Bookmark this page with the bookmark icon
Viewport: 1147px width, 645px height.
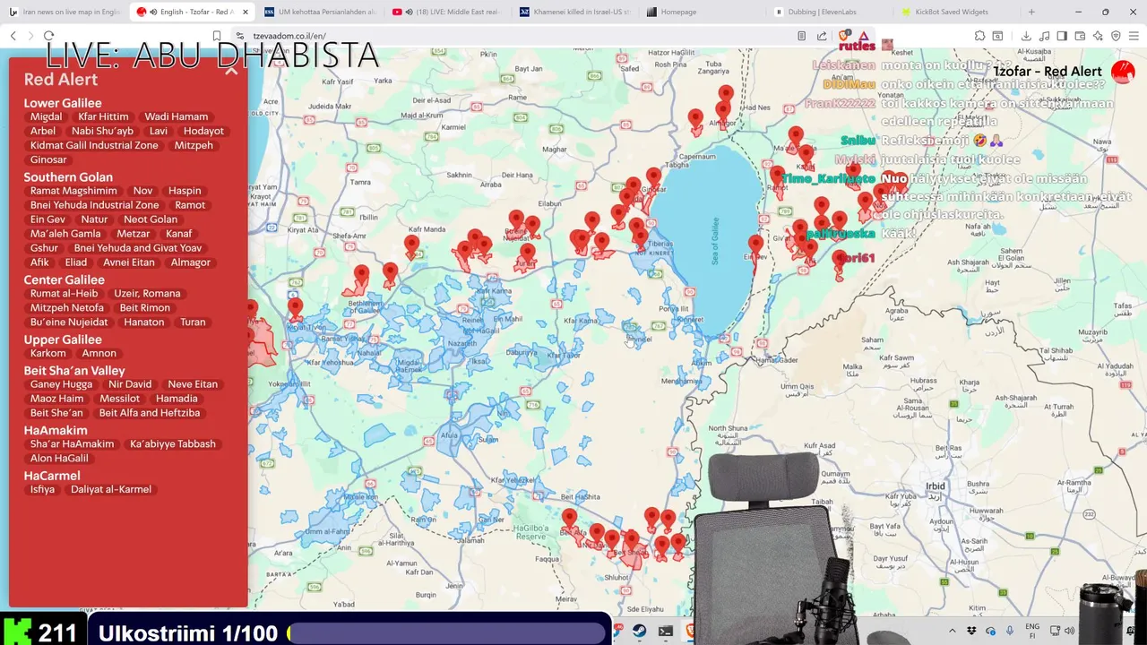pyautogui.click(x=216, y=36)
